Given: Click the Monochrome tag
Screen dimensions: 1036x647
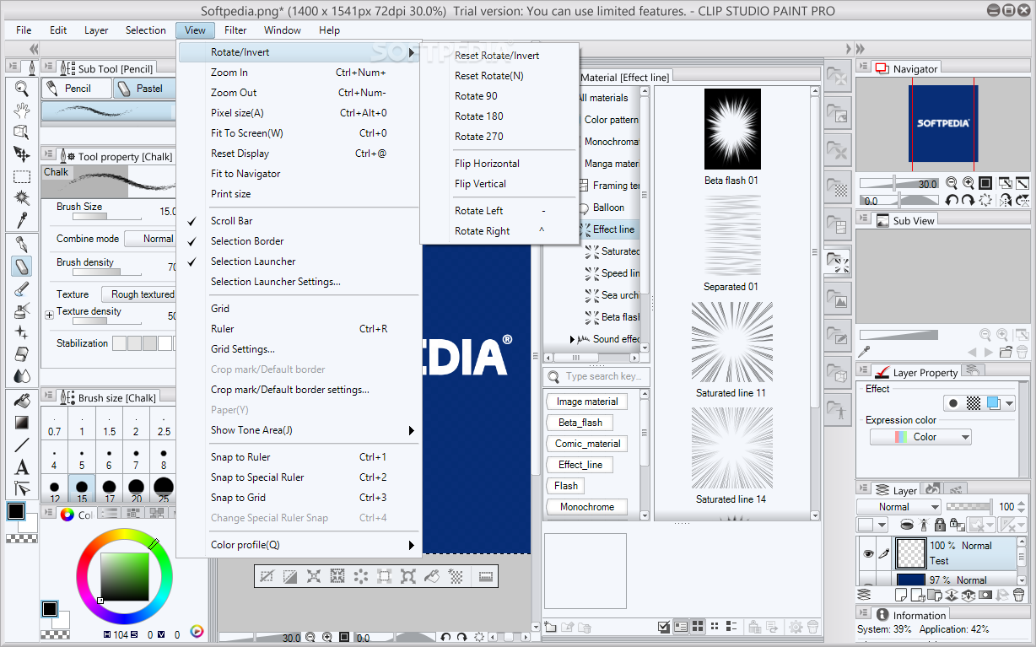Looking at the screenshot, I should click(587, 507).
